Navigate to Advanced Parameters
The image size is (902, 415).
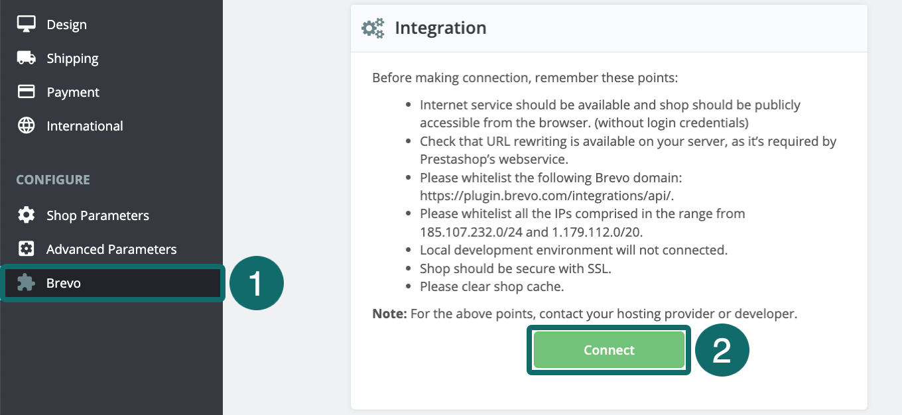(111, 249)
